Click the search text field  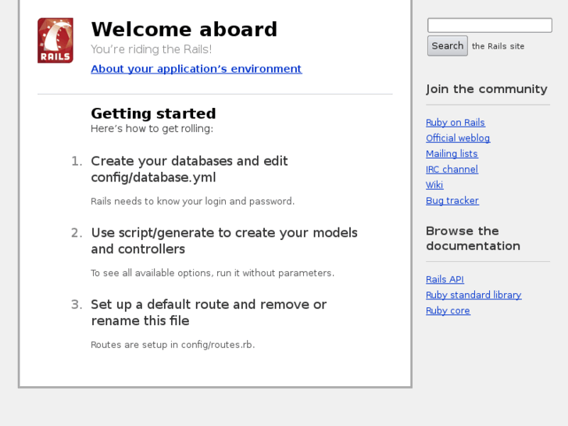pos(489,26)
